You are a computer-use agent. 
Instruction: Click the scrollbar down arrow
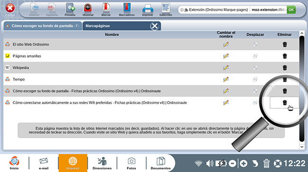click(302, 147)
